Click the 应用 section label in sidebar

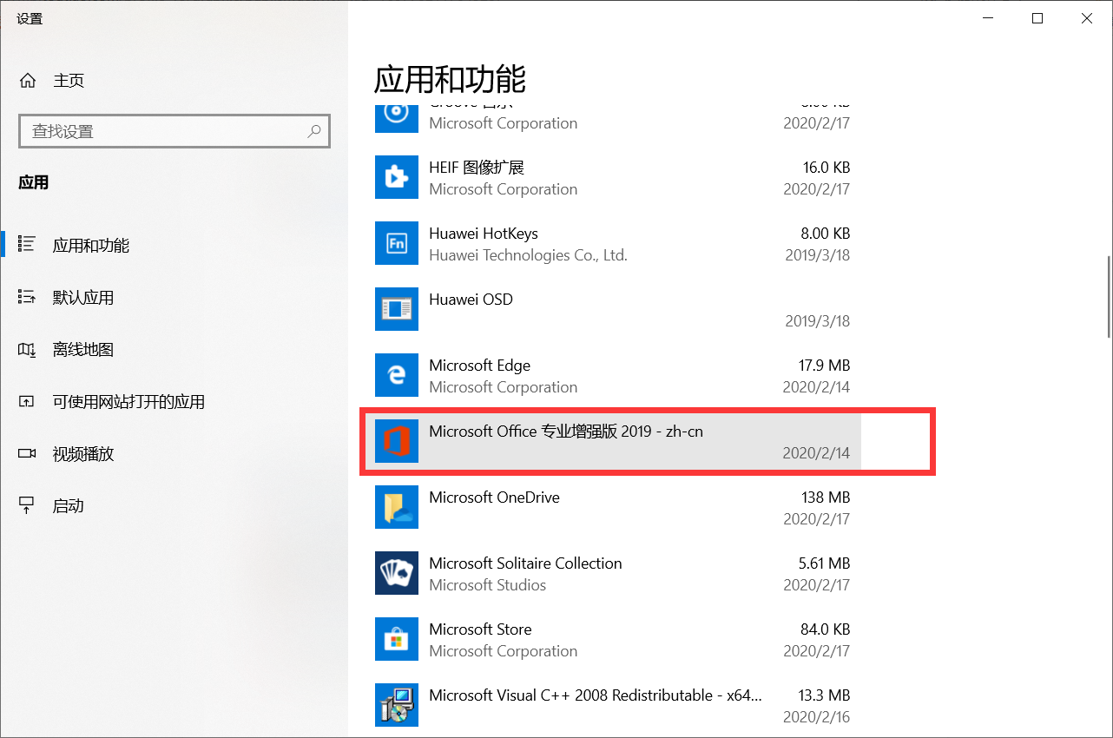[x=34, y=182]
